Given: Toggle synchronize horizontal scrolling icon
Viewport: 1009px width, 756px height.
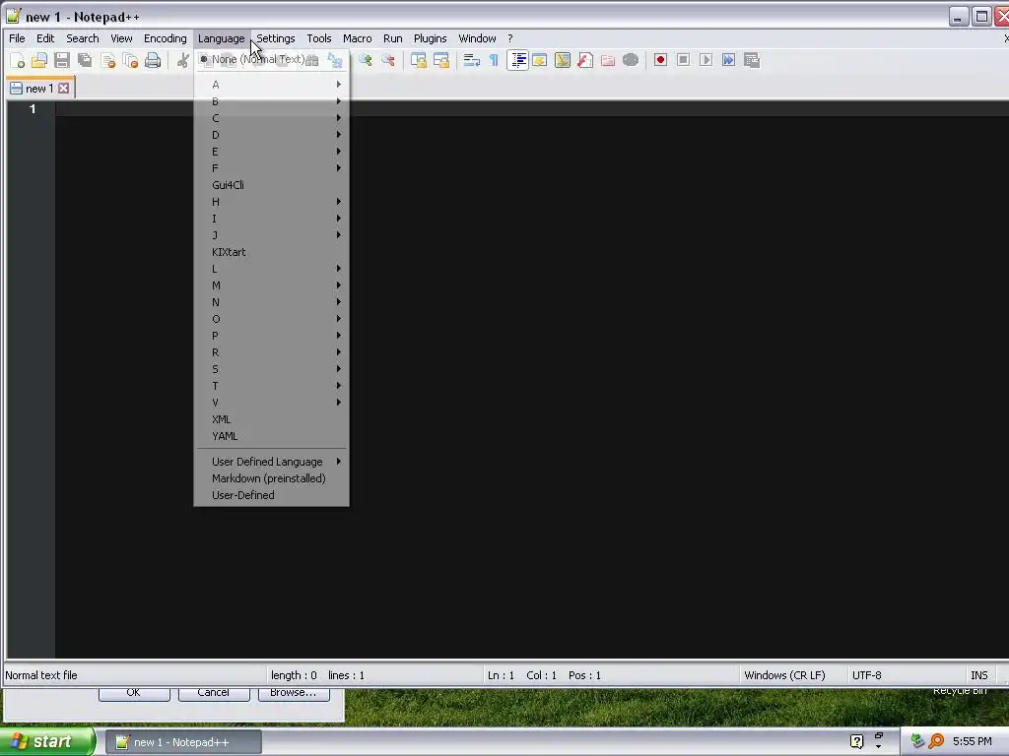Looking at the screenshot, I should click(x=441, y=60).
